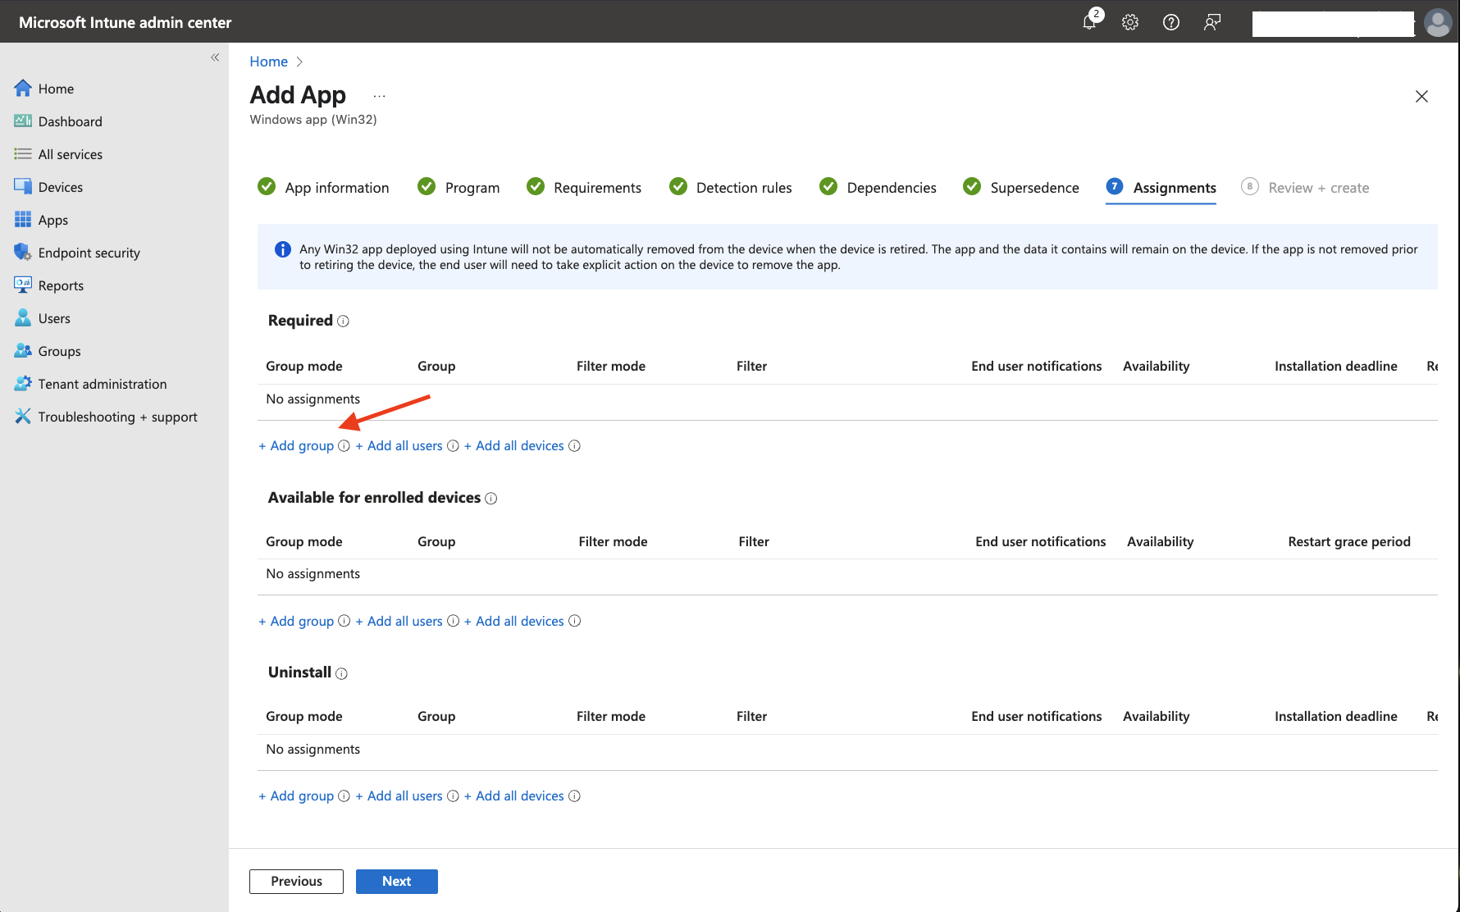Open the Apps section from the sidebar

52,219
